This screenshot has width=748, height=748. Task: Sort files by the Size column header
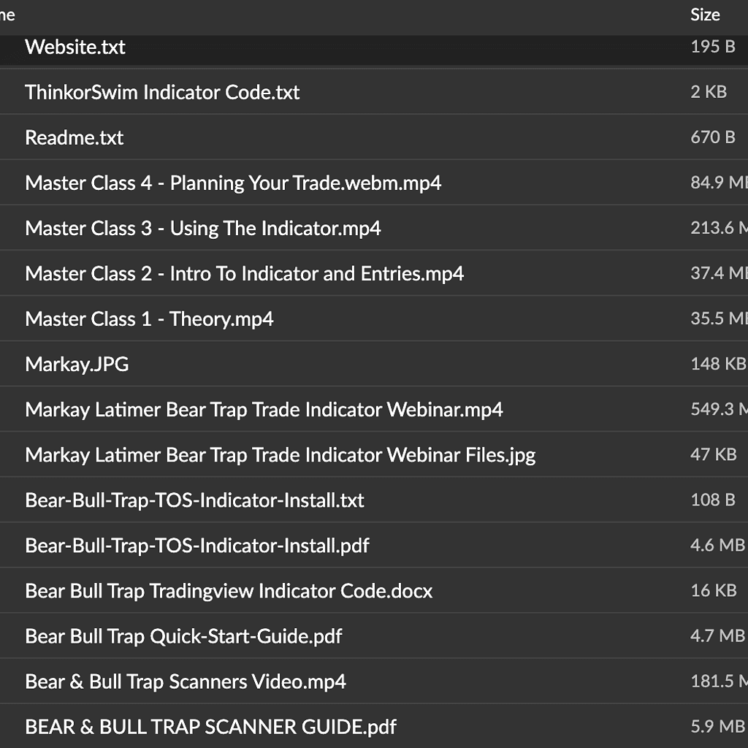[x=705, y=15]
